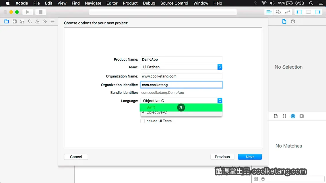Switch to the Assistant editor
The image size is (326, 183).
[278, 12]
